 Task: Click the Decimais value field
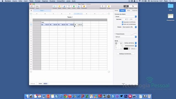124,19
